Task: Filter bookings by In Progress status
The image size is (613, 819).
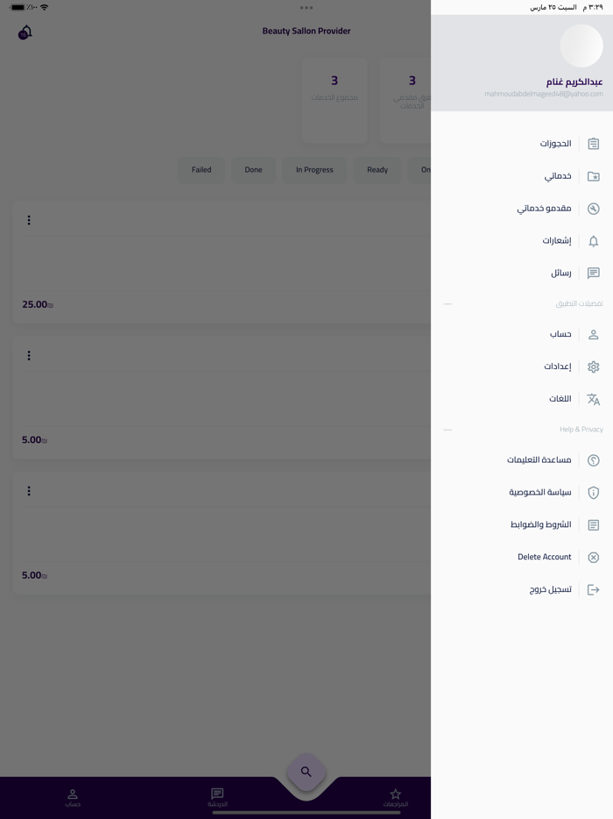Action: [314, 170]
